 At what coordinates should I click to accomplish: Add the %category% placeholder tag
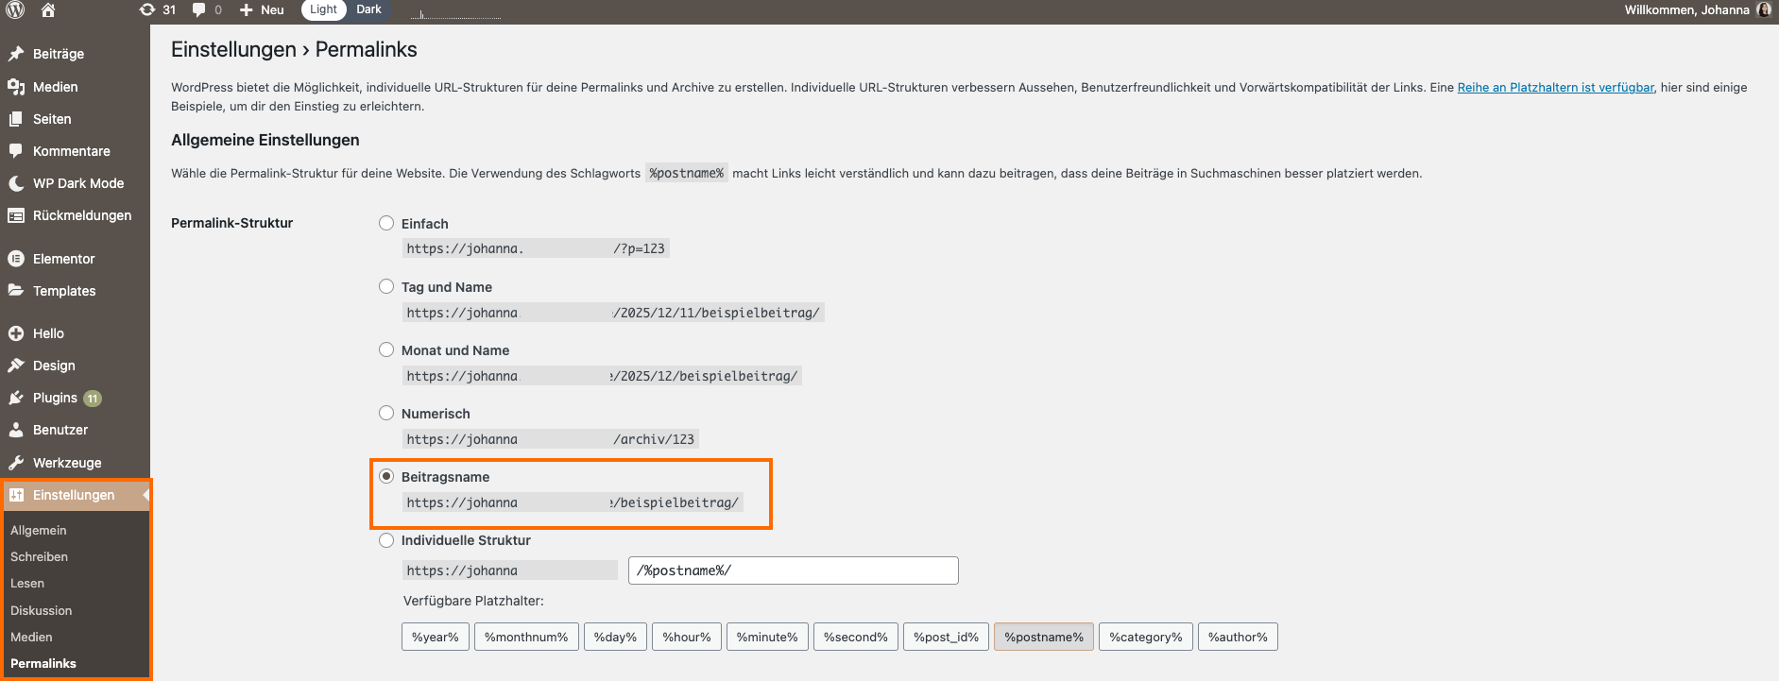pos(1145,638)
